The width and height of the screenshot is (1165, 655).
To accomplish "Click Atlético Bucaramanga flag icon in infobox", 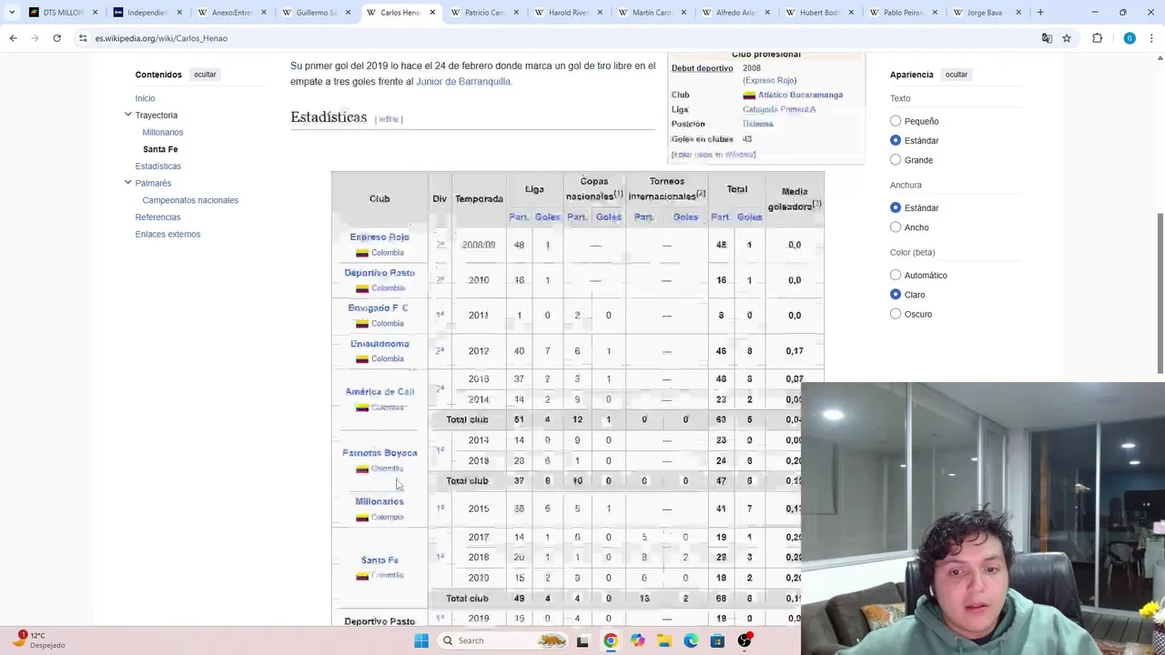I will pyautogui.click(x=749, y=95).
